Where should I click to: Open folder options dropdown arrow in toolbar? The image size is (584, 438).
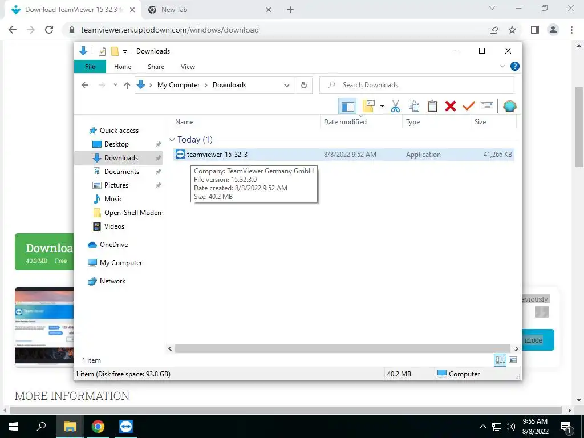pos(382,107)
